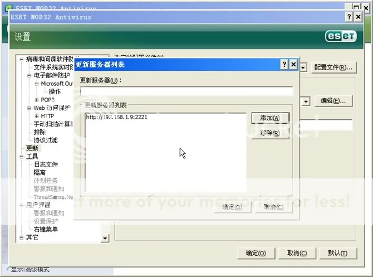Click 确定(O) in the settings window
The width and height of the screenshot is (373, 277).
[x=256, y=253]
